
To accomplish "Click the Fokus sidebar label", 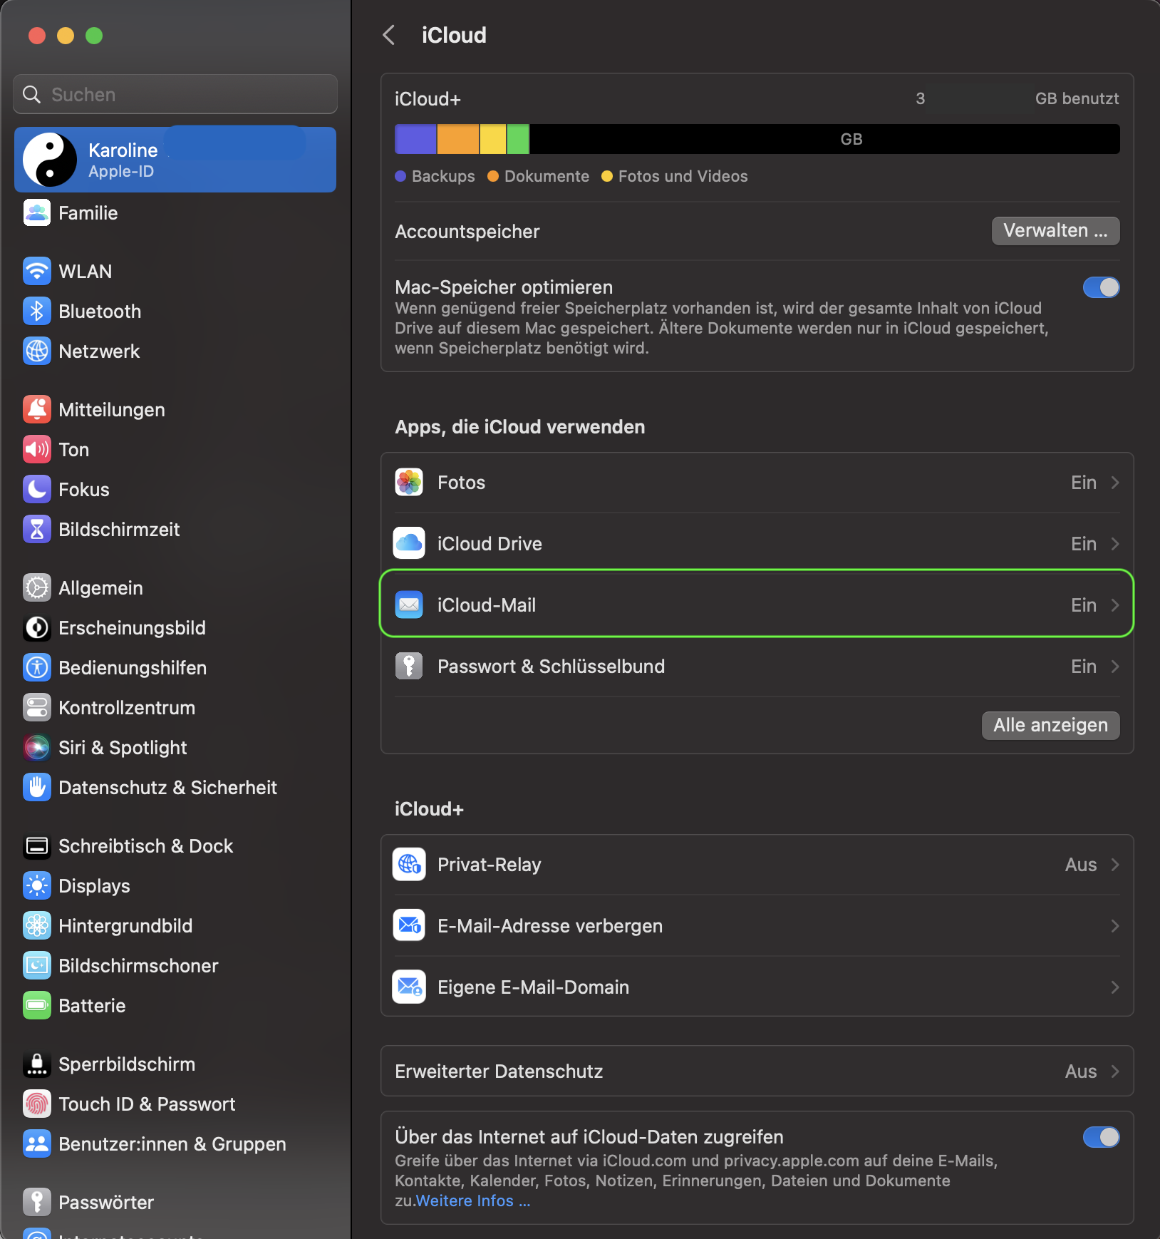I will tap(84, 490).
